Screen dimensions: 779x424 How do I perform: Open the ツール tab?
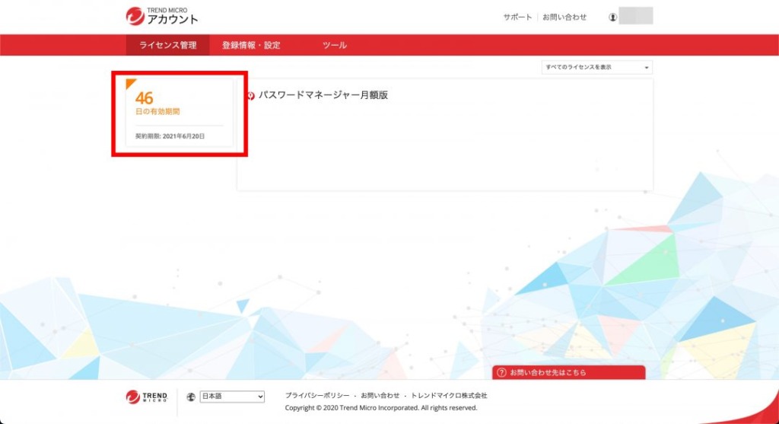(335, 45)
